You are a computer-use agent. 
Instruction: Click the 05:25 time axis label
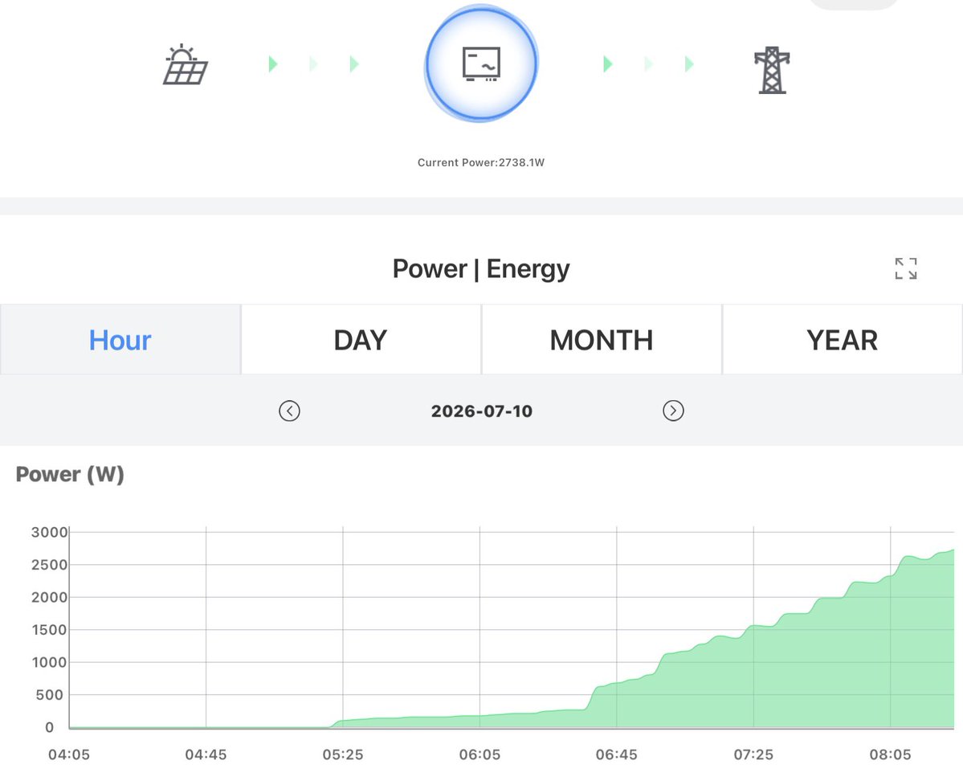(x=343, y=754)
